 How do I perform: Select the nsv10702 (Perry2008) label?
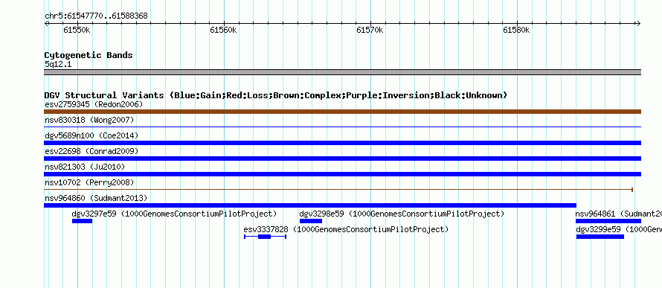pyautogui.click(x=89, y=183)
